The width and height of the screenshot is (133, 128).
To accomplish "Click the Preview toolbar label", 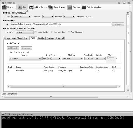I will pos(76,7).
